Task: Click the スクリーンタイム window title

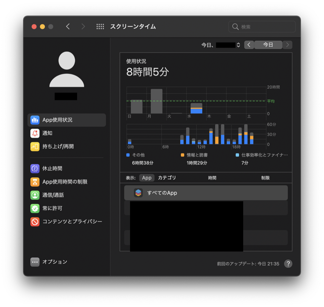Action: (x=133, y=27)
